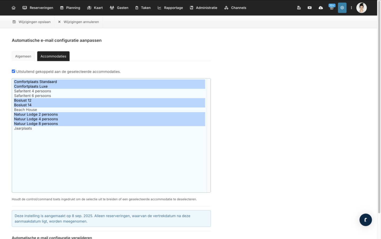Open the gift icon with 10+ badge

(332, 8)
